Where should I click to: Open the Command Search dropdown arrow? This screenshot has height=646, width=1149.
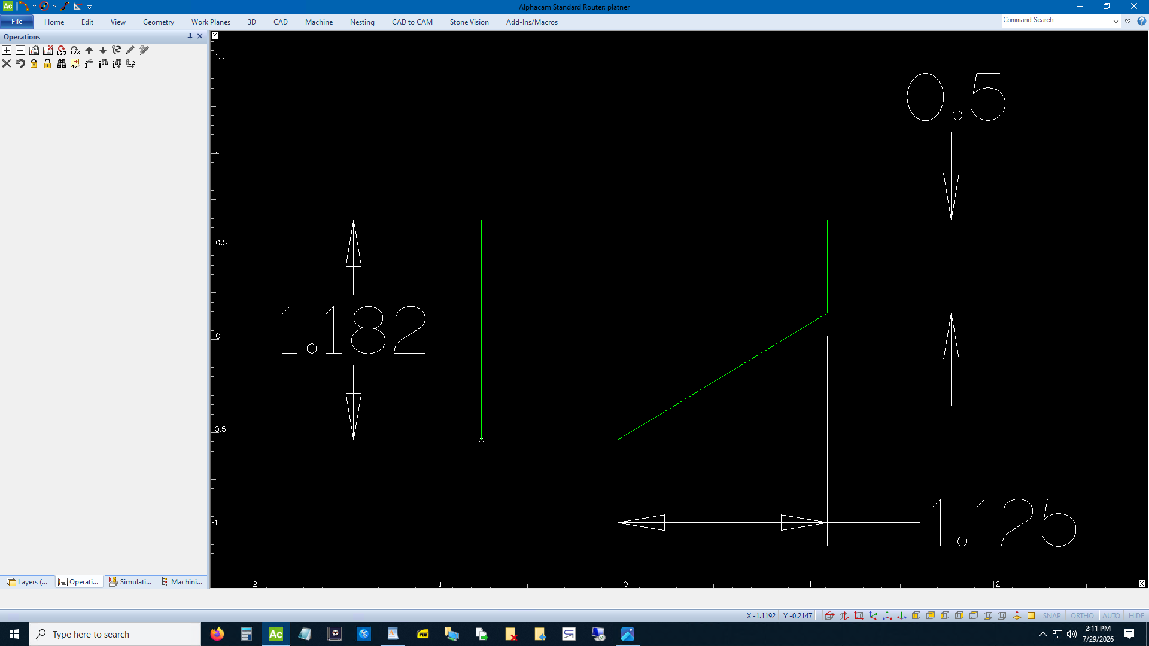point(1116,21)
